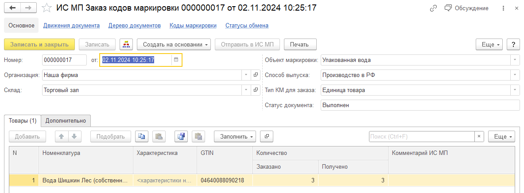Expand the Объект маркировки dropdown
Image resolution: width=524 pixels, height=193 pixels.
pos(515,60)
